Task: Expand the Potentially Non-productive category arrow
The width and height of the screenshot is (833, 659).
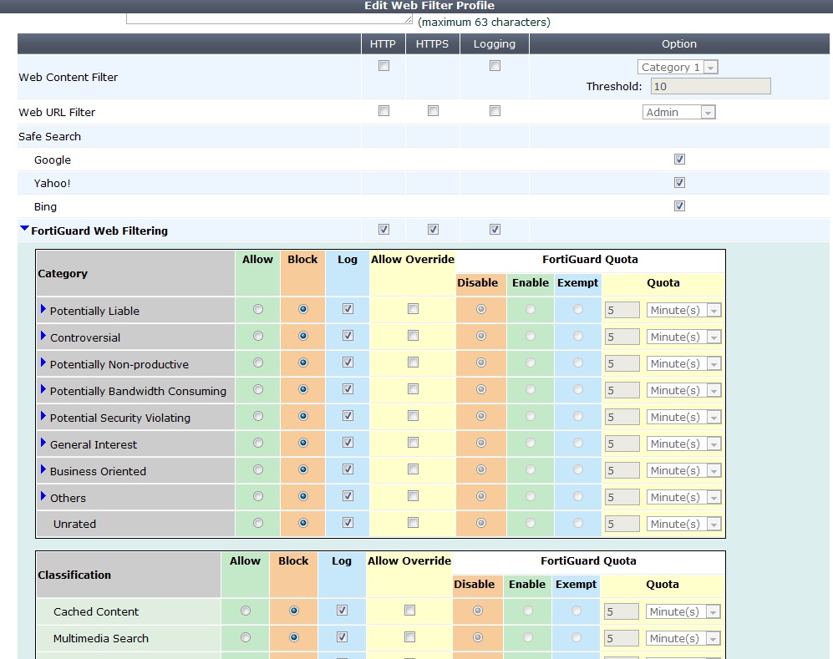Action: [x=43, y=363]
